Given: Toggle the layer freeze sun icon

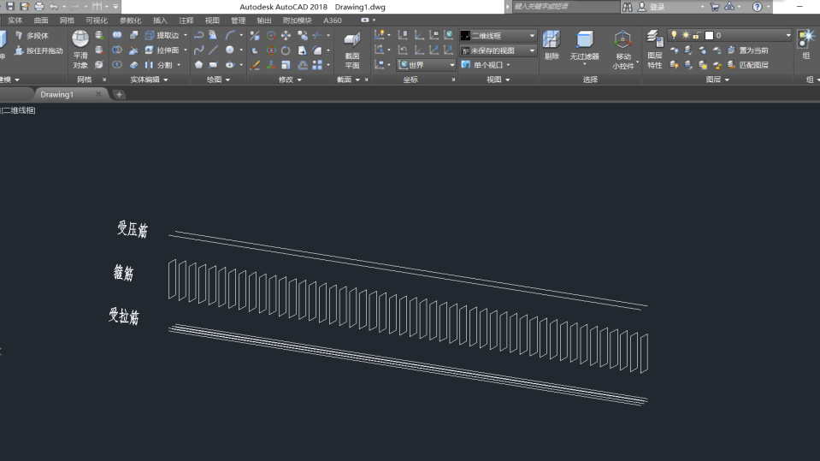Looking at the screenshot, I should (685, 35).
